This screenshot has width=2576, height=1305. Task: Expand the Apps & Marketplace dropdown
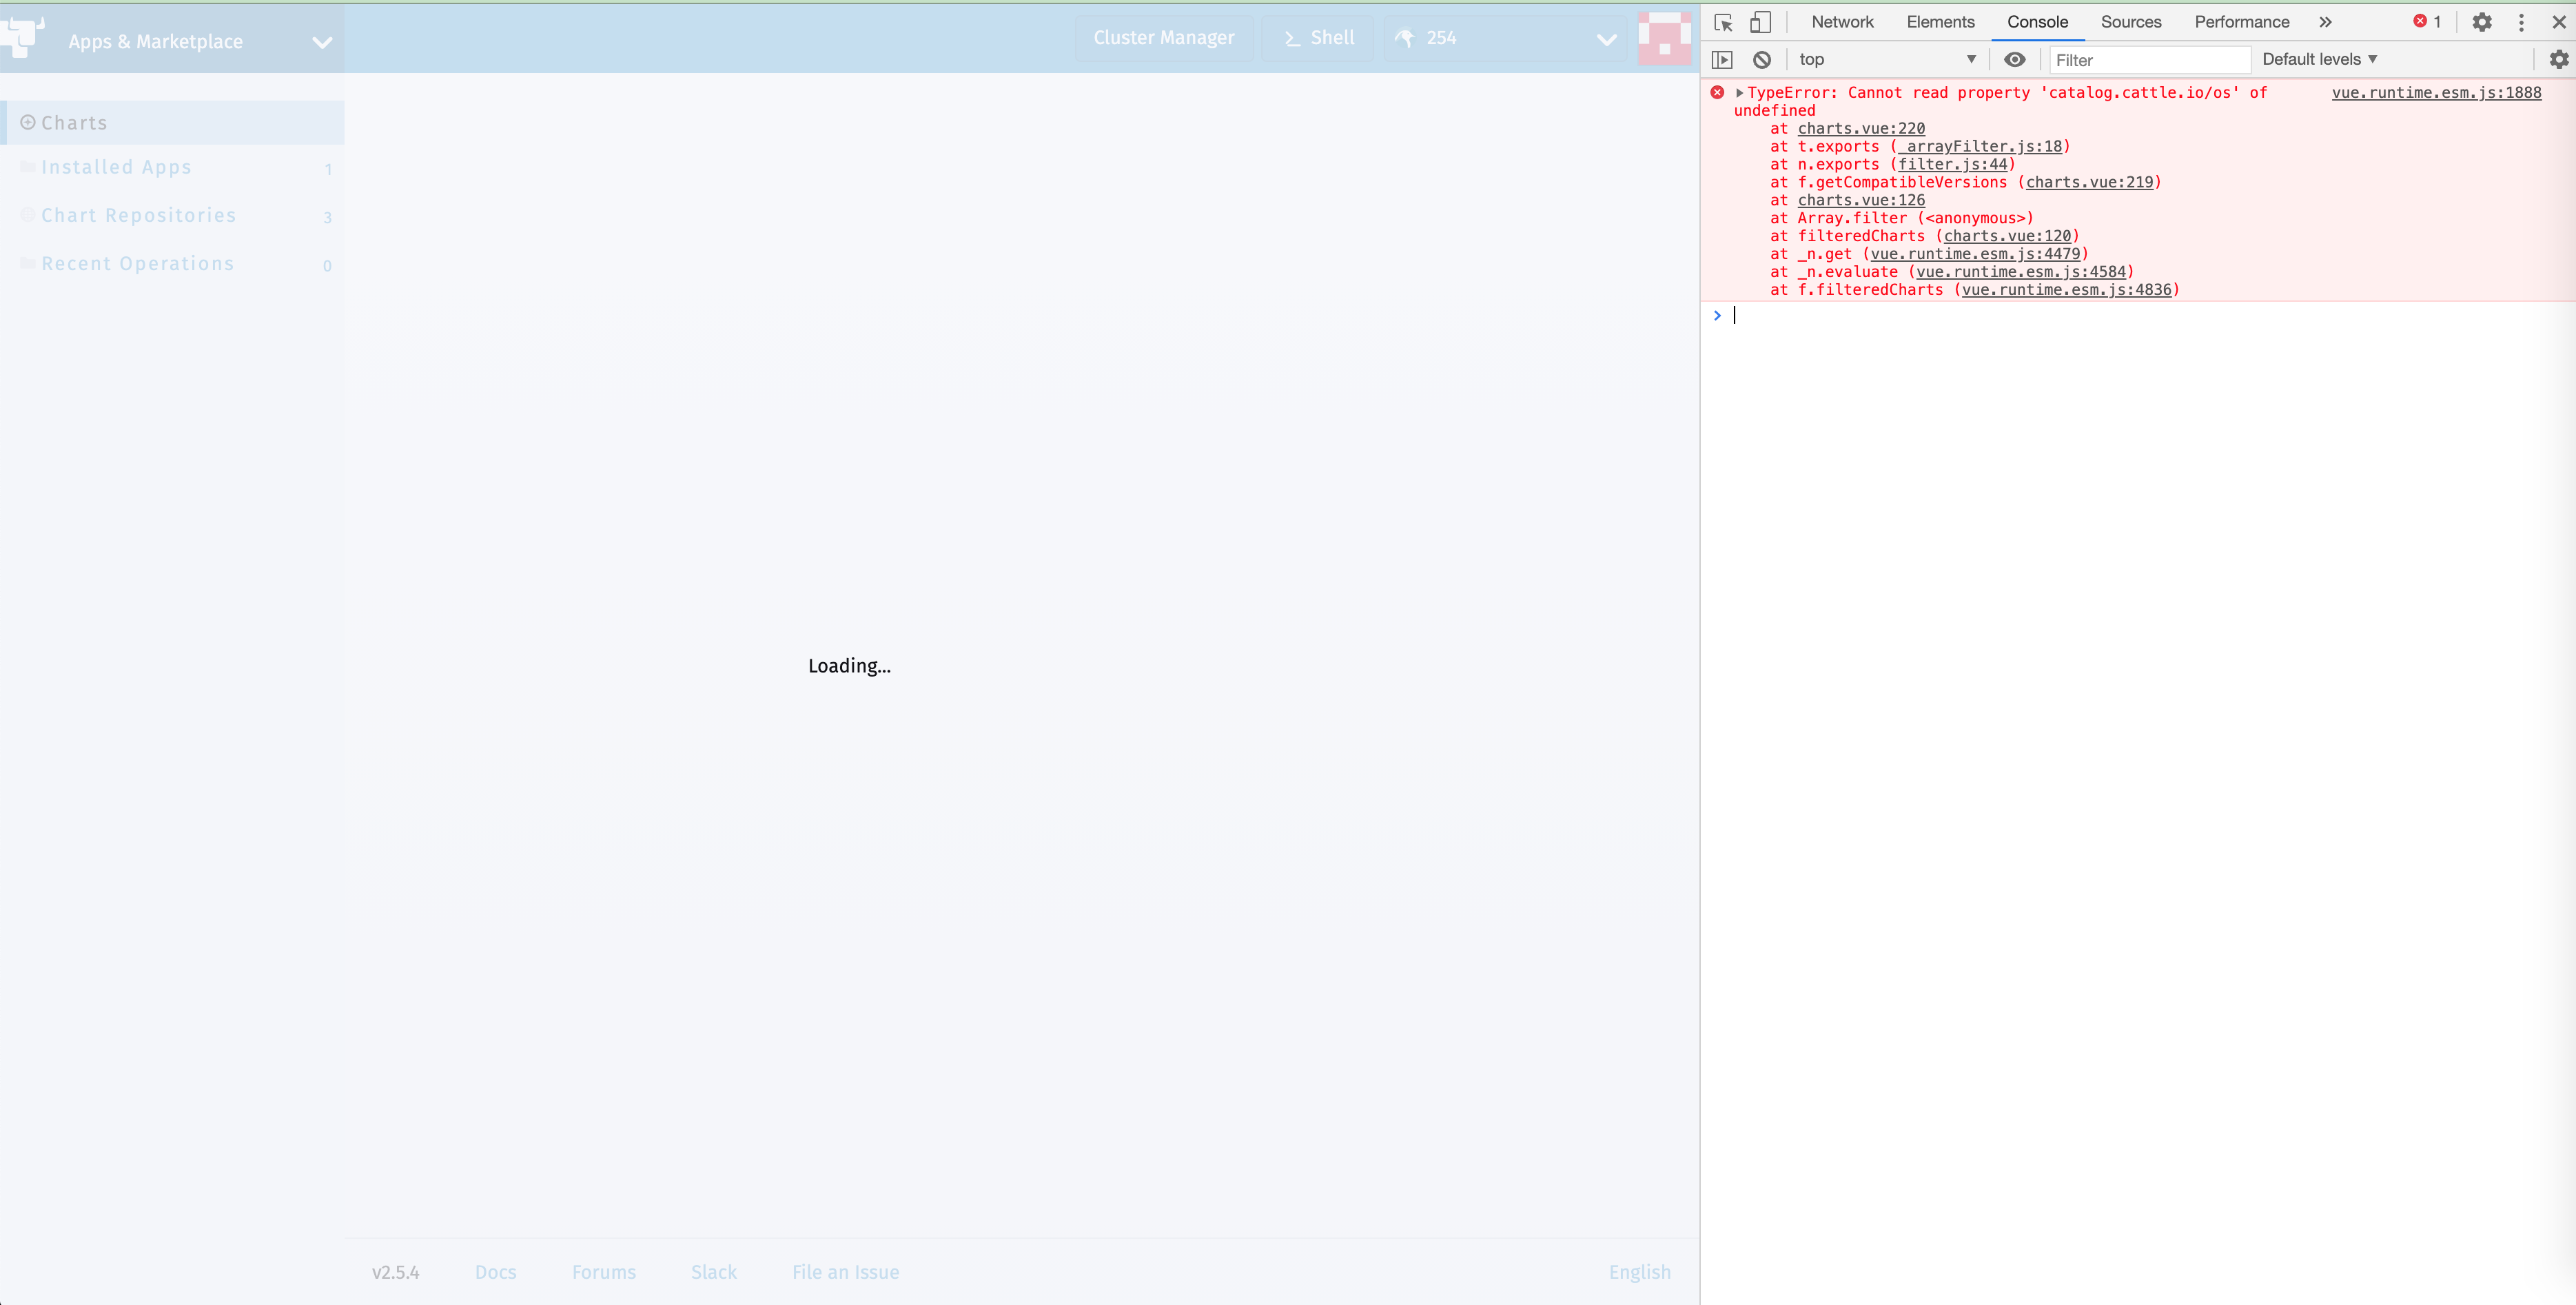tap(321, 42)
